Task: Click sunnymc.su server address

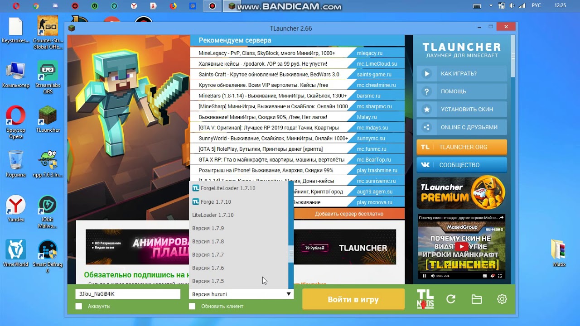Action: (x=371, y=138)
